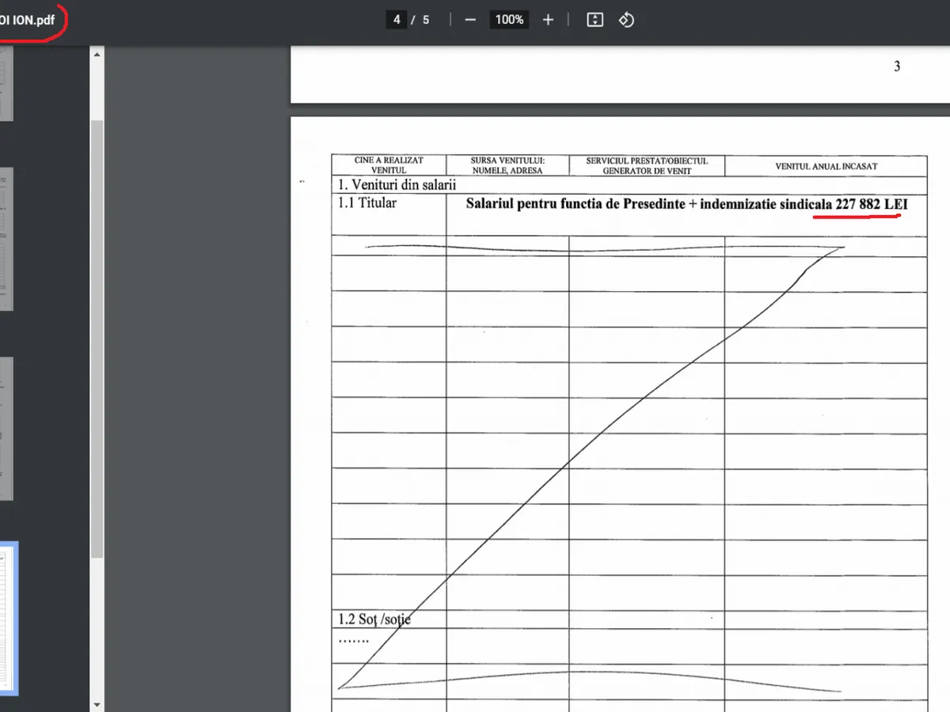Viewport: 950px width, 712px height.
Task: Click the zoom out minus icon
Action: coord(470,20)
